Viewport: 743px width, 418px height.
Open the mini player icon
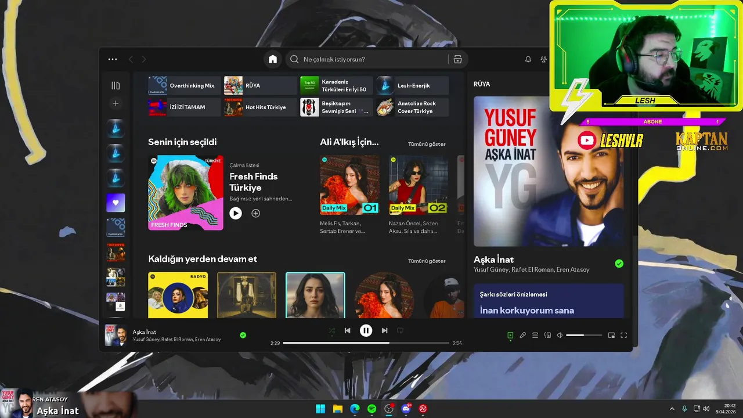click(611, 335)
